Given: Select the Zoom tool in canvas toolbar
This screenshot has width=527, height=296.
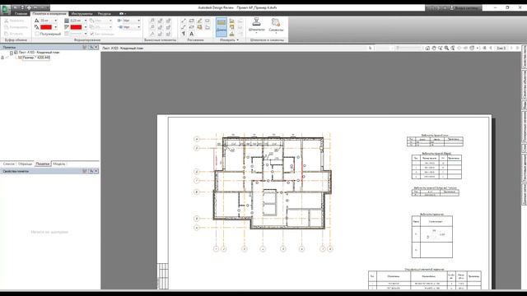Looking at the screenshot, I should (x=440, y=48).
